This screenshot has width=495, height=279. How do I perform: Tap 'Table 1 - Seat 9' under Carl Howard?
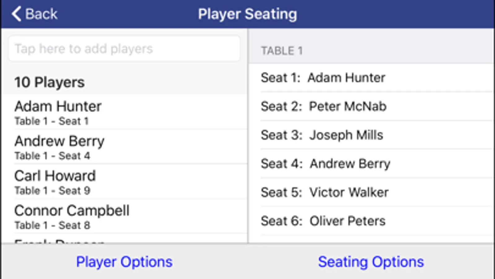point(52,191)
